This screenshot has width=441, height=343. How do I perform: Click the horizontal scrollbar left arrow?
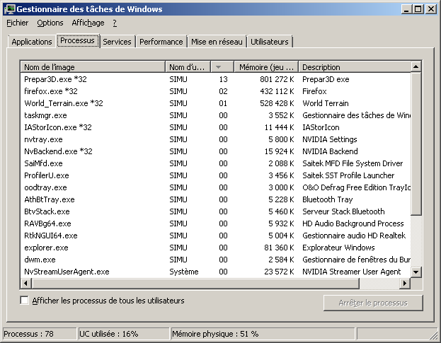click(x=26, y=283)
